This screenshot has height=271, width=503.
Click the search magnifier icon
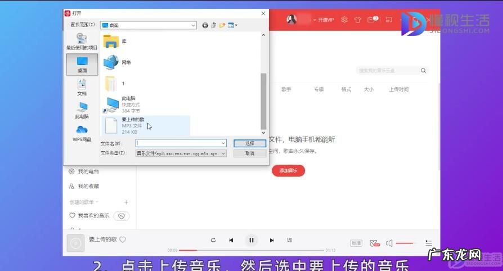coord(424,70)
